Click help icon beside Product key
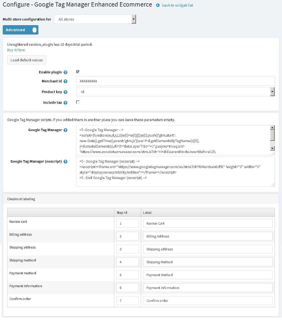 pos(65,92)
